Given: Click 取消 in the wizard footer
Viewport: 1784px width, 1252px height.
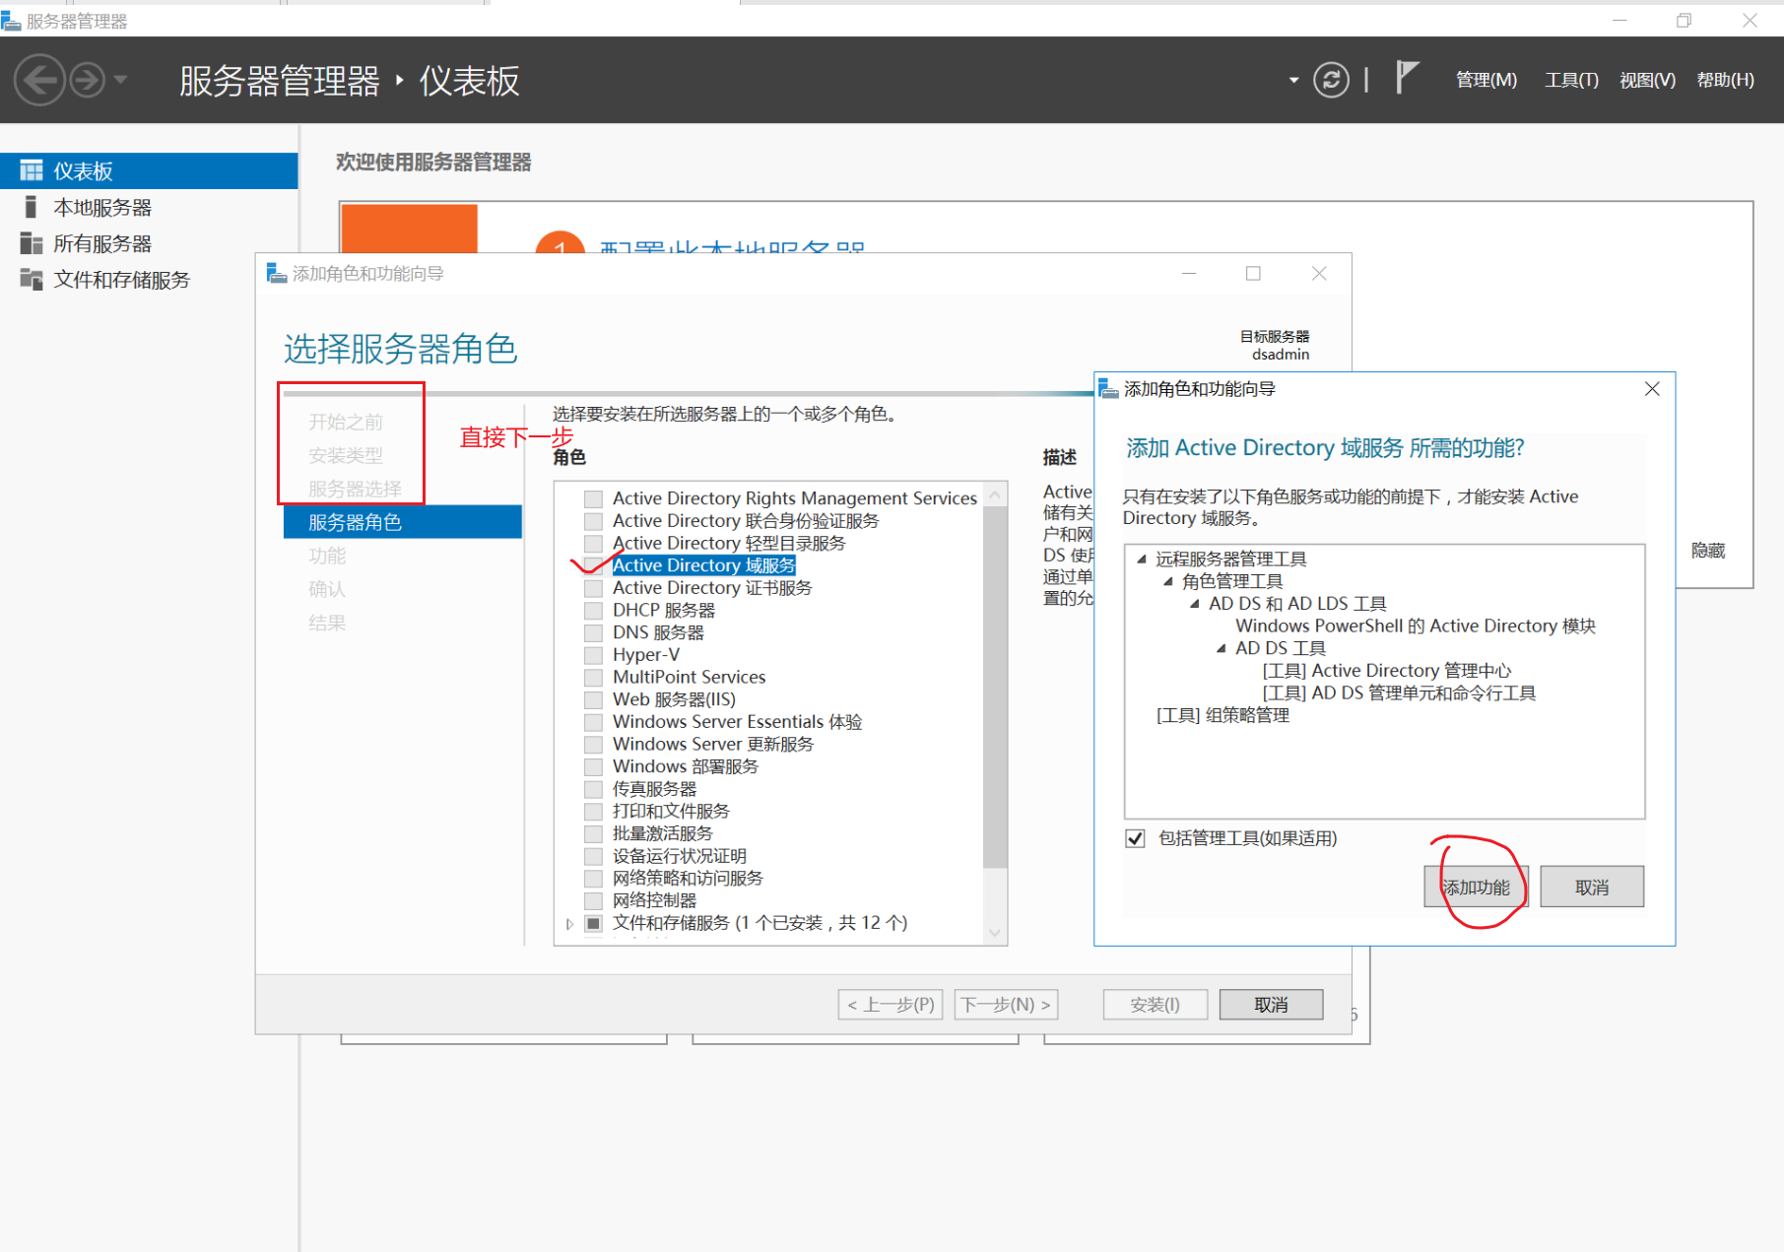Looking at the screenshot, I should 1271,1005.
